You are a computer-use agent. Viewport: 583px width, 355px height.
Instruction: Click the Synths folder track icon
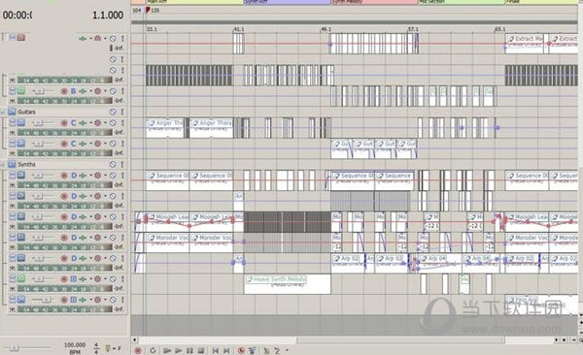[x=12, y=164]
